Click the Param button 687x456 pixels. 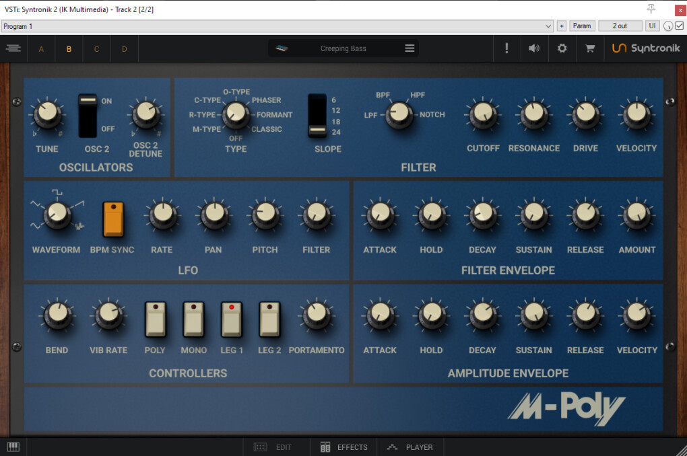click(582, 26)
